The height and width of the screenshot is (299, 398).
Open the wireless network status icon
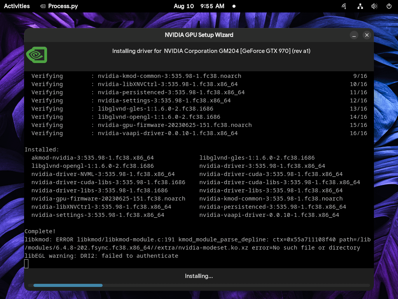pos(344,6)
